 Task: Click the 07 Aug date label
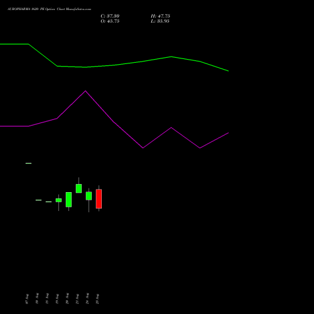pyautogui.click(x=27, y=299)
